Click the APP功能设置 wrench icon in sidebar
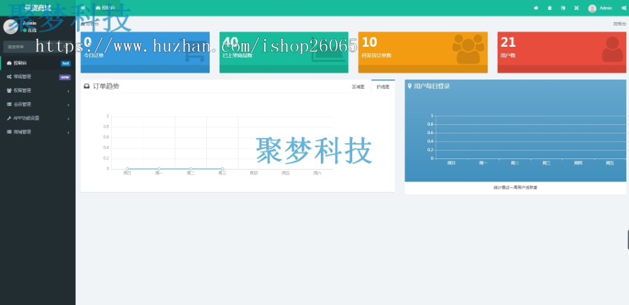The height and width of the screenshot is (305, 629). click(9, 118)
